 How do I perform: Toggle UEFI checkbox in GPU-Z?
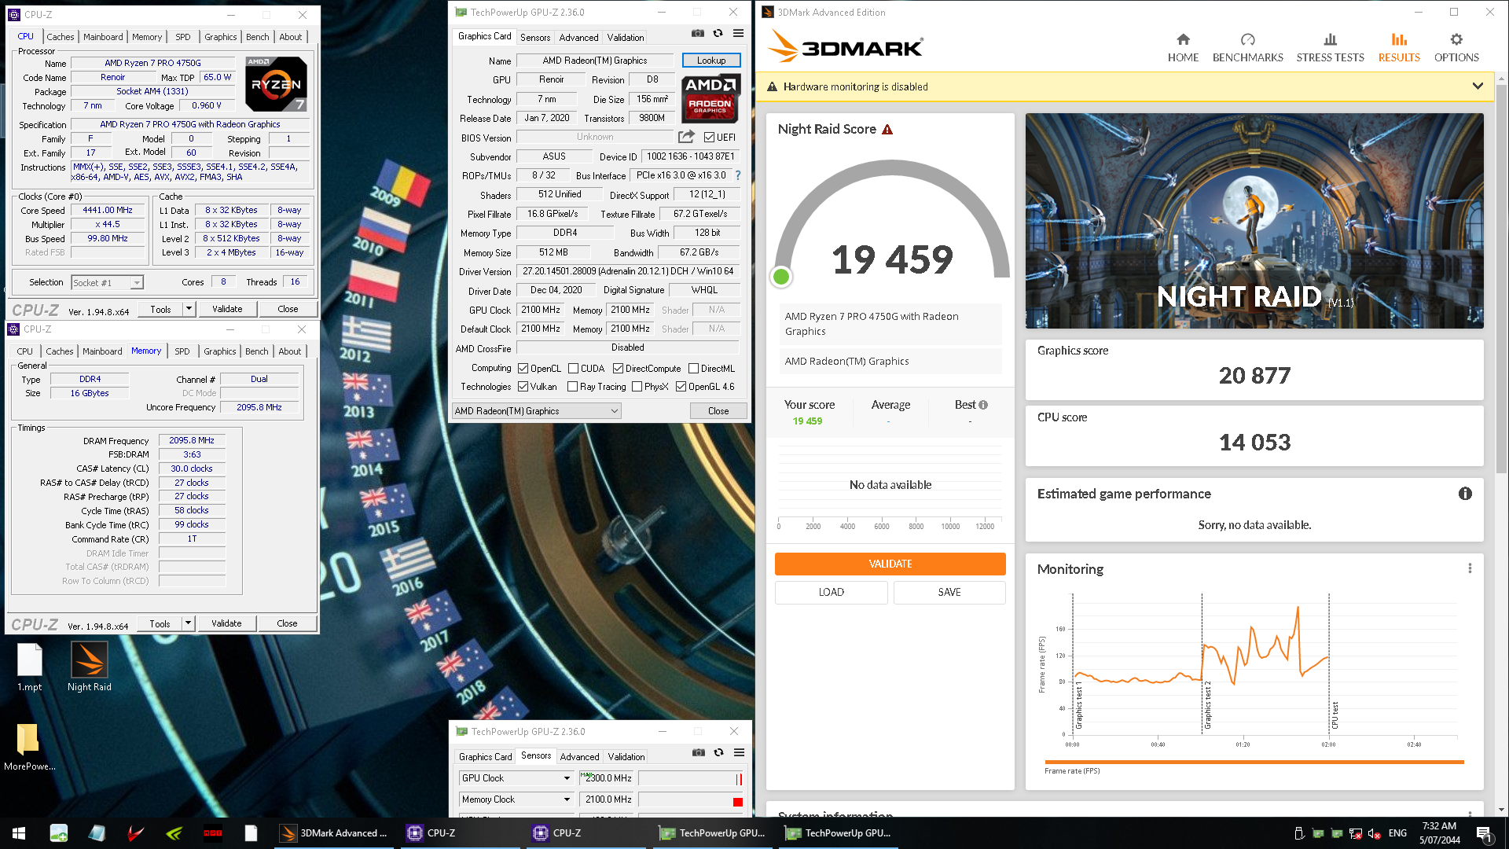(x=710, y=138)
